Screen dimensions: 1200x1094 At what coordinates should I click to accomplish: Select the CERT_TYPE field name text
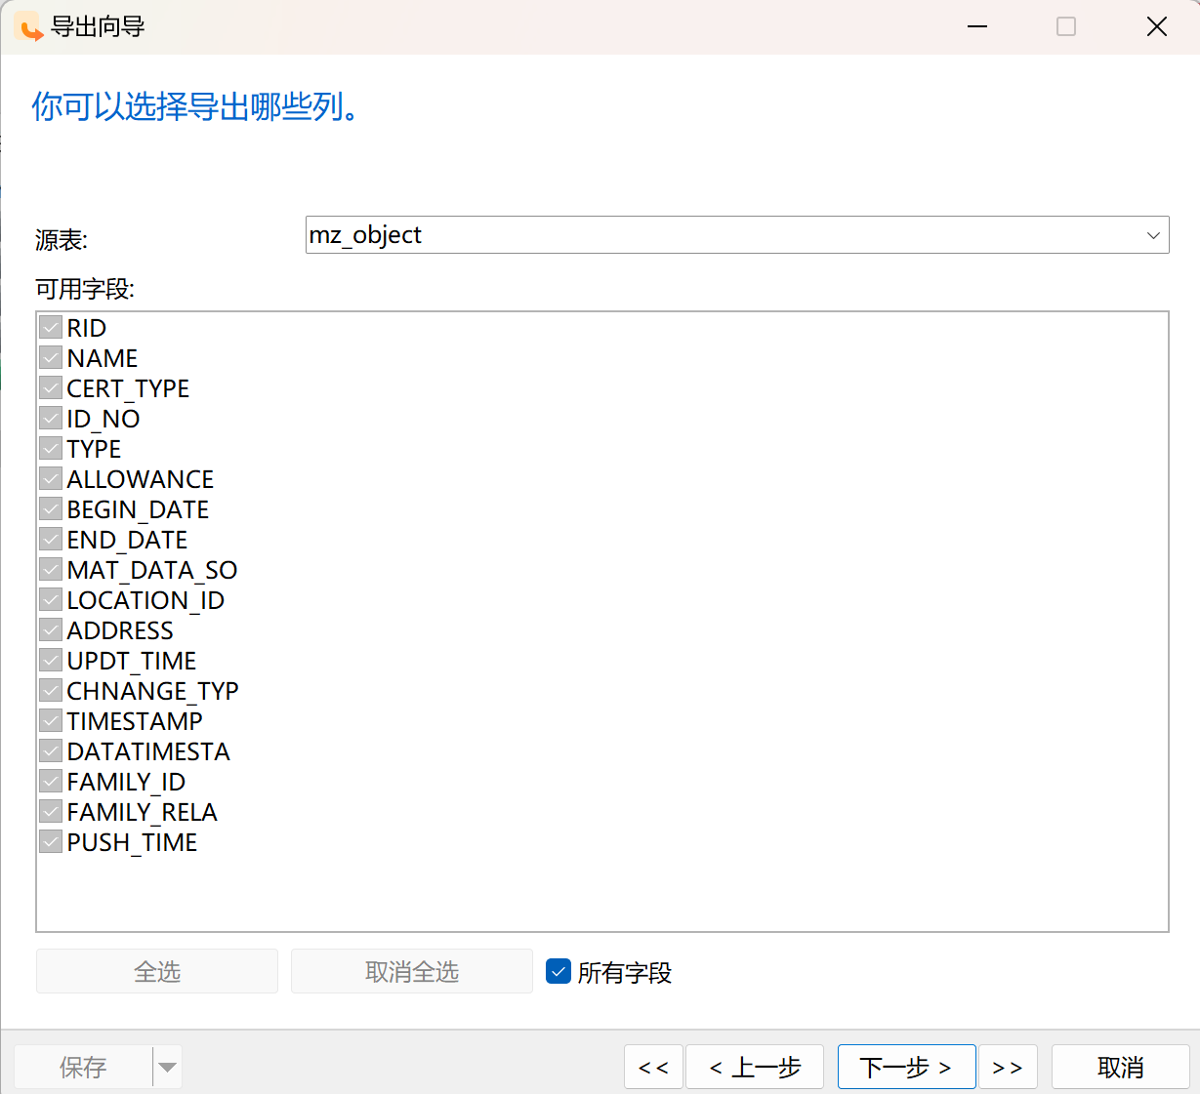[x=128, y=388]
